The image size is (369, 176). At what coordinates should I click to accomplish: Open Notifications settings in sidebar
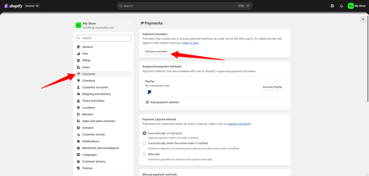pos(90,142)
